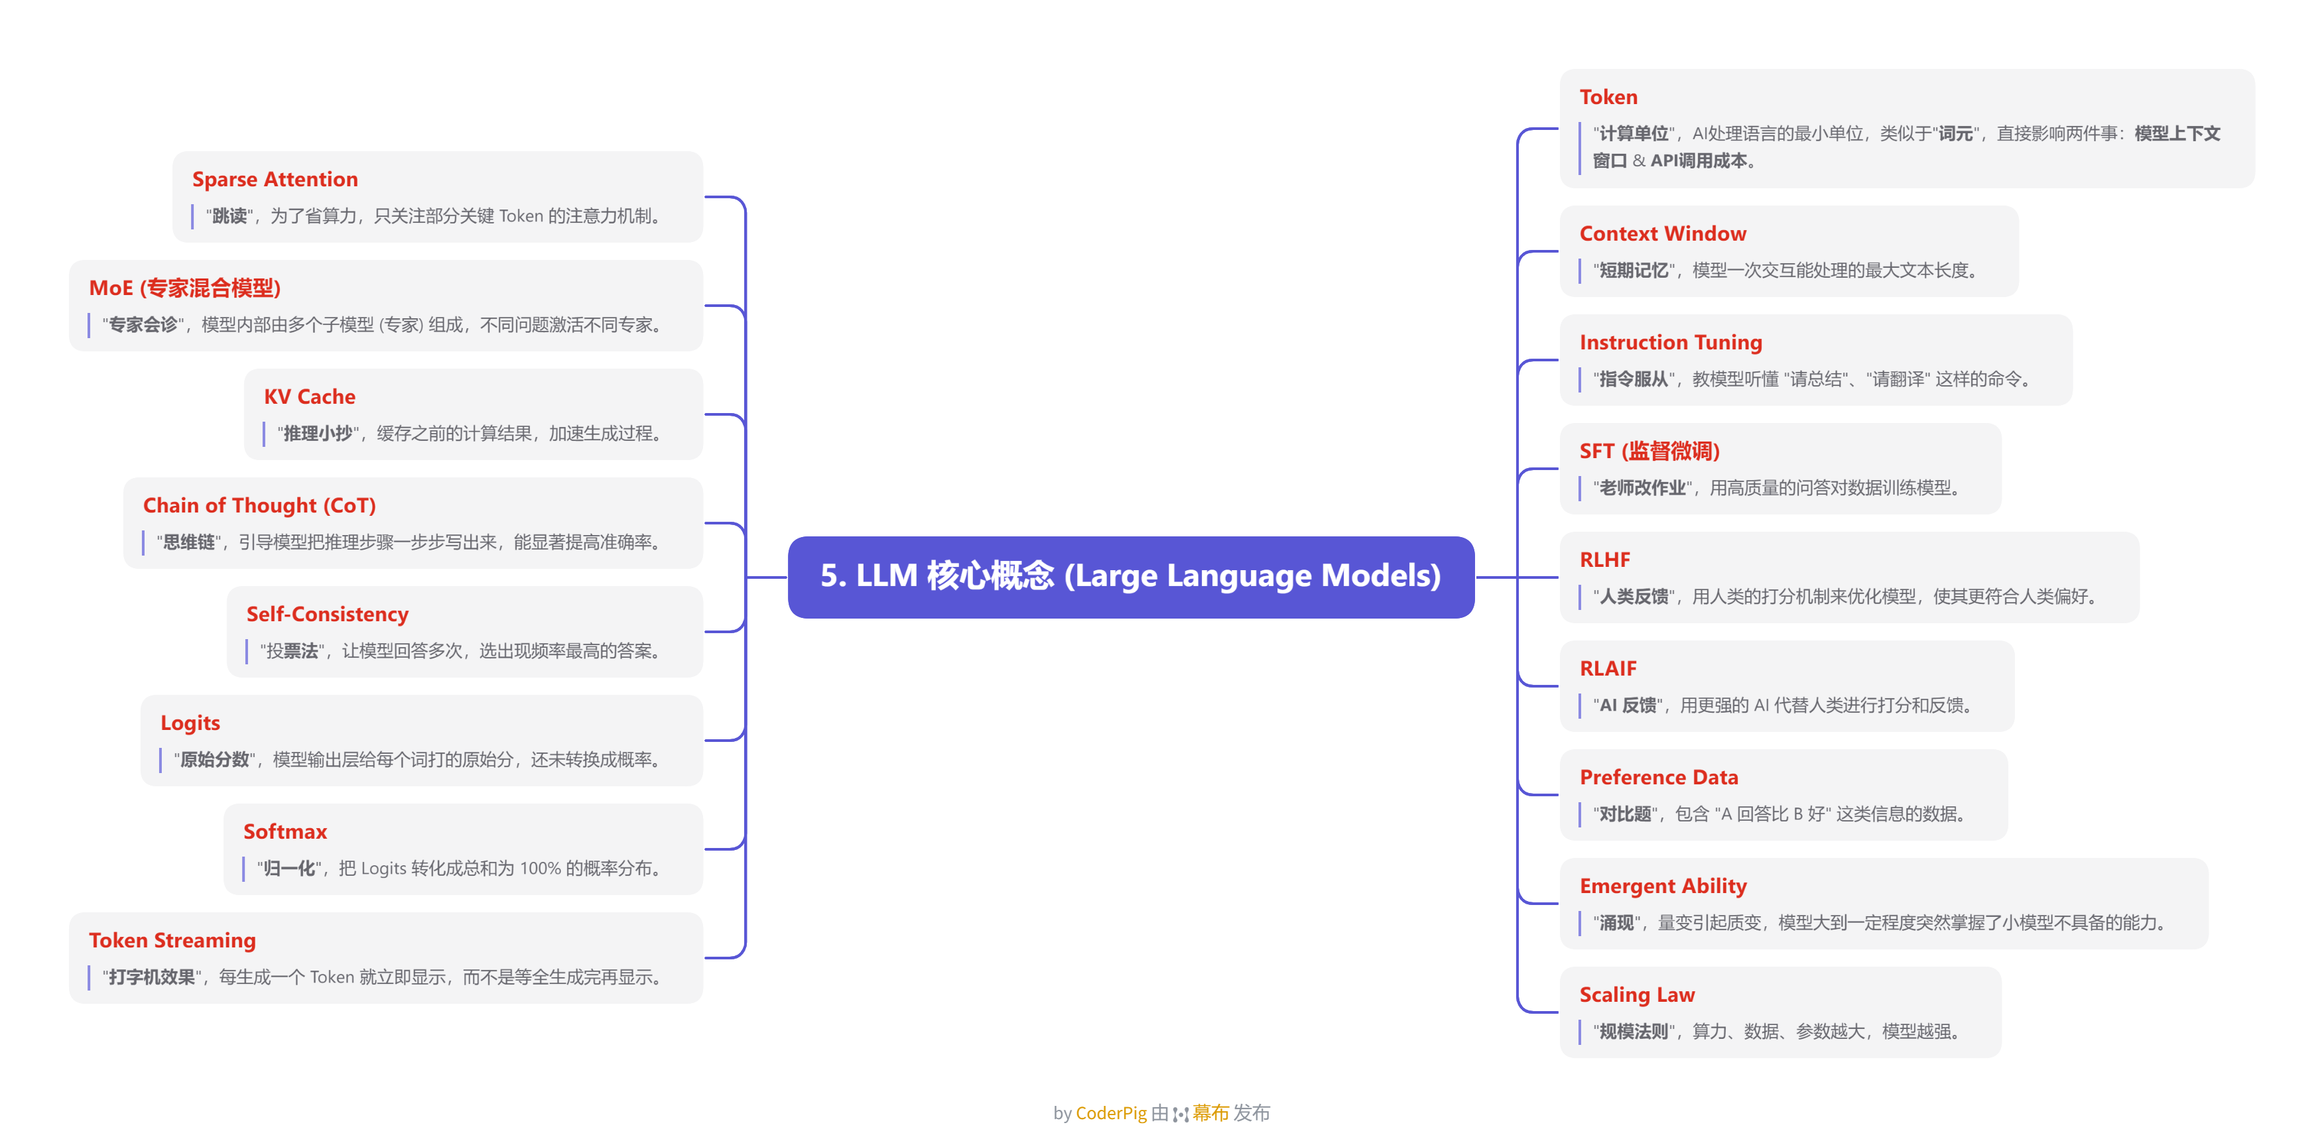The image size is (2324, 1147).
Task: Click the Mubu logo icon in footer
Action: 1180,1115
